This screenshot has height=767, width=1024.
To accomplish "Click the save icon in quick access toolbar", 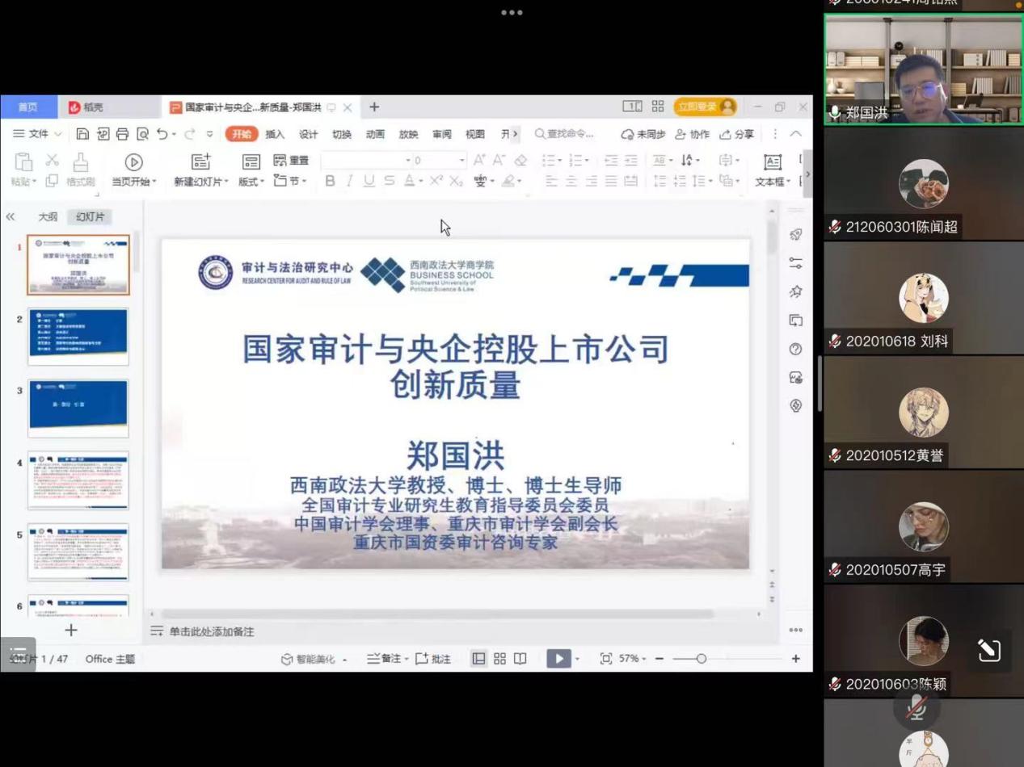I will click(82, 134).
